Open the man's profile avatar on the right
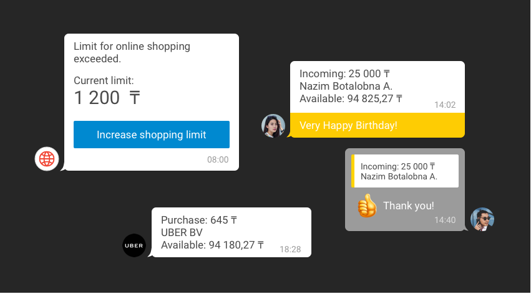The width and height of the screenshot is (531, 294). [x=482, y=219]
